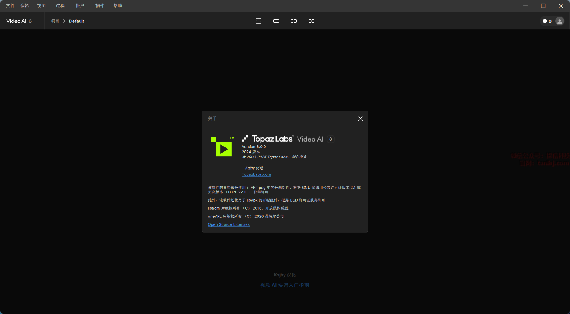Image resolution: width=570 pixels, height=314 pixels.
Task: Click the credits plus icon showing 0
Action: [x=547, y=21]
